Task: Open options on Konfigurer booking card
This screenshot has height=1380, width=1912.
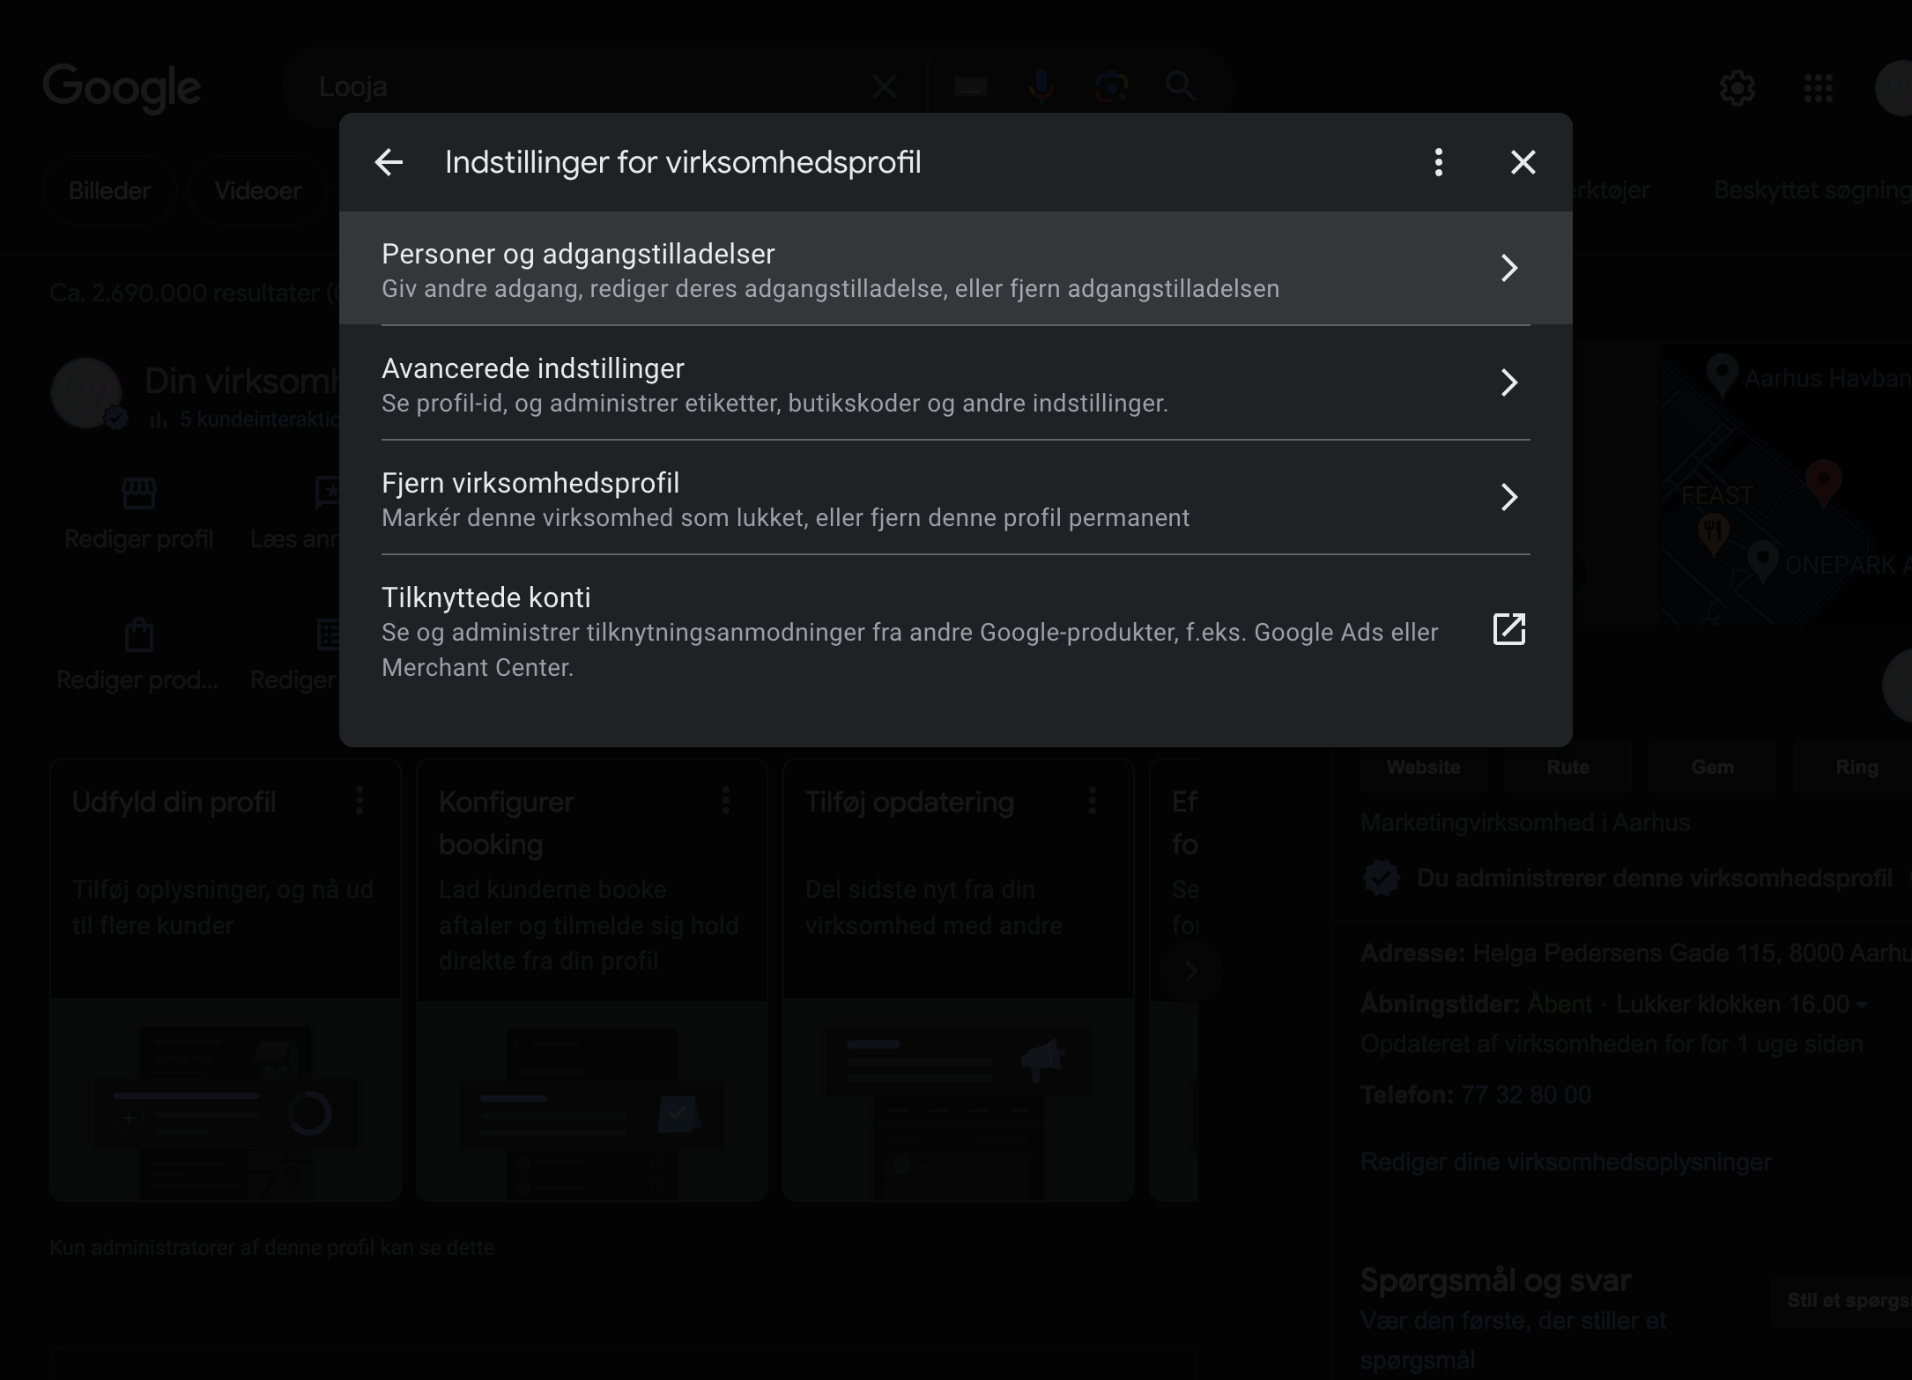Action: (726, 800)
